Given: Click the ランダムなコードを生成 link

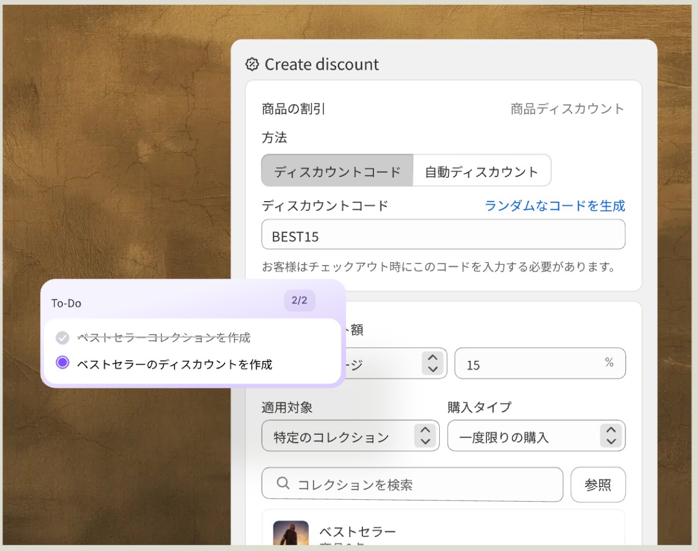Looking at the screenshot, I should tap(554, 206).
